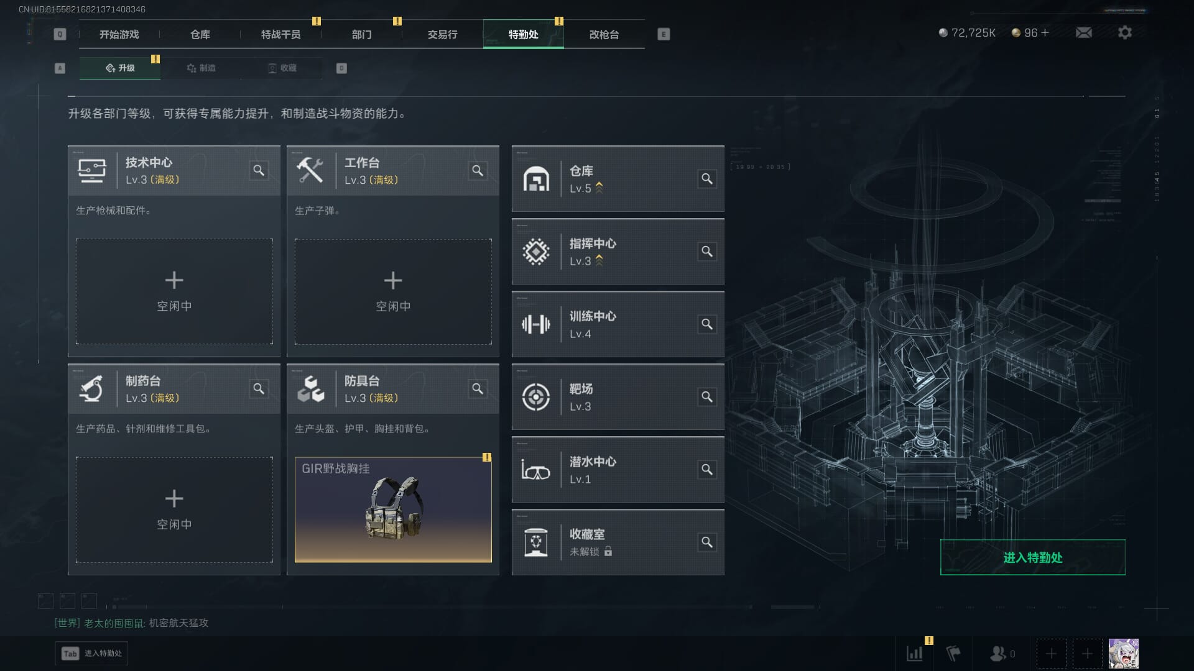Select the 训练中心 Lv.4 panel
This screenshot has height=671, width=1194.
tap(618, 324)
